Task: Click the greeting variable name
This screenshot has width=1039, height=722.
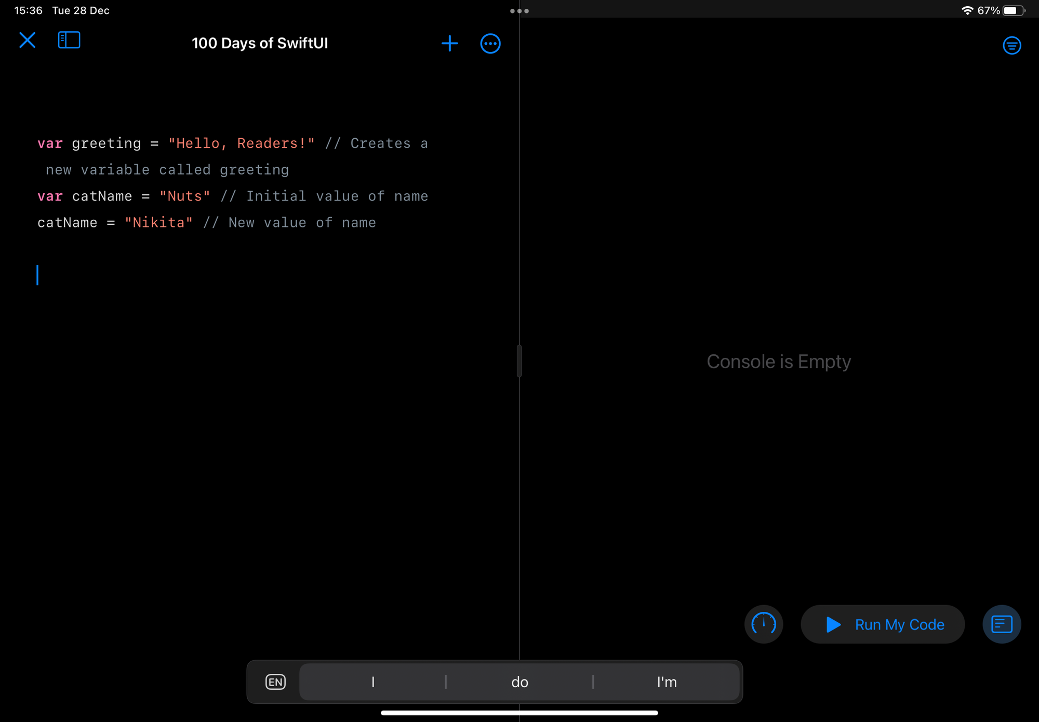Action: tap(106, 144)
